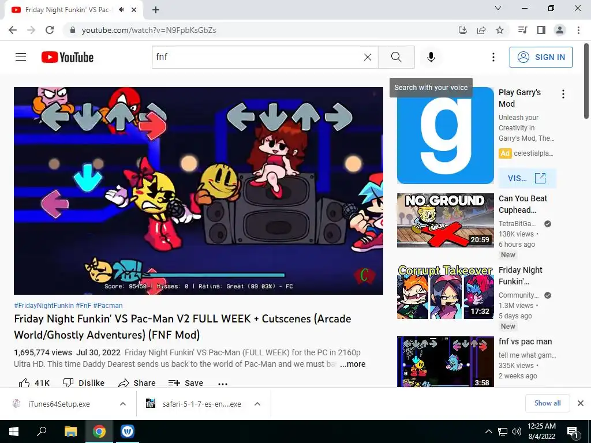
Task: Open the Chrome three-dot menu
Action: tap(578, 30)
